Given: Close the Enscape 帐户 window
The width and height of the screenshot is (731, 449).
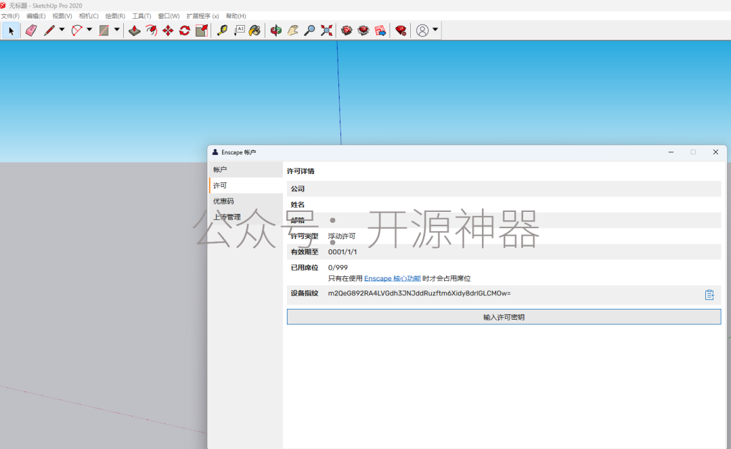Looking at the screenshot, I should tap(715, 152).
